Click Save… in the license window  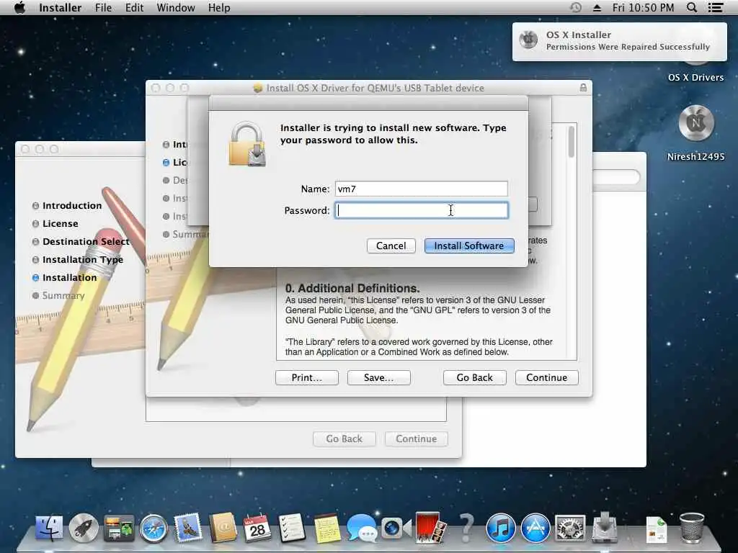[x=379, y=377]
